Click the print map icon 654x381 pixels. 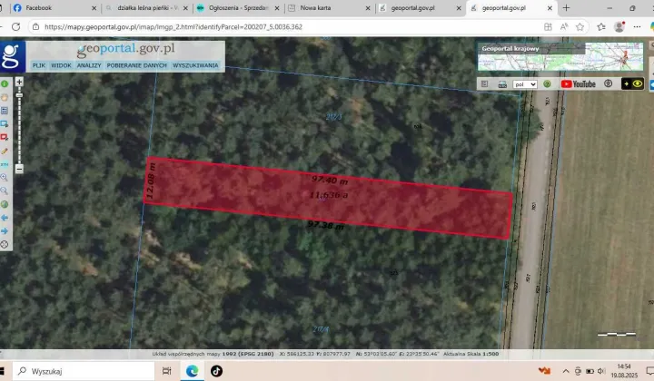tap(502, 84)
